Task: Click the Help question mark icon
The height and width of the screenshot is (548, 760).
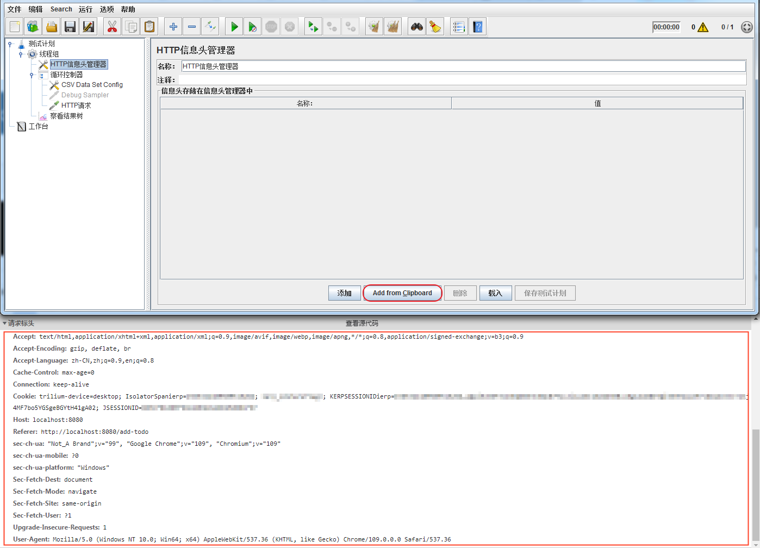Action: 478,27
